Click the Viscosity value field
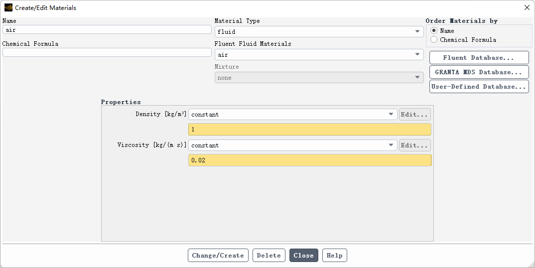The image size is (535, 268). pyautogui.click(x=309, y=160)
